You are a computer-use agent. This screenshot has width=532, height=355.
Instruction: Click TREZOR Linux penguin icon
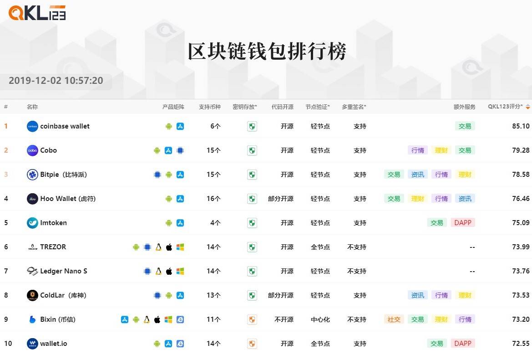click(x=158, y=247)
